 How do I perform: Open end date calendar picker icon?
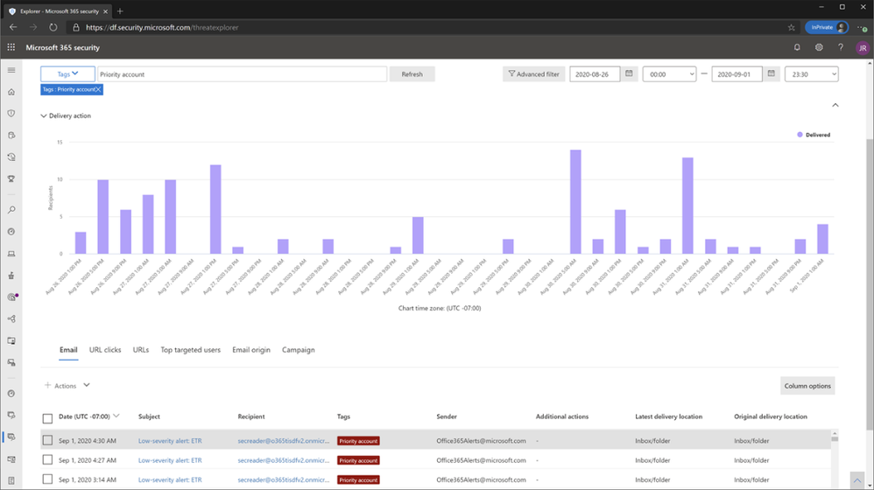[771, 73]
